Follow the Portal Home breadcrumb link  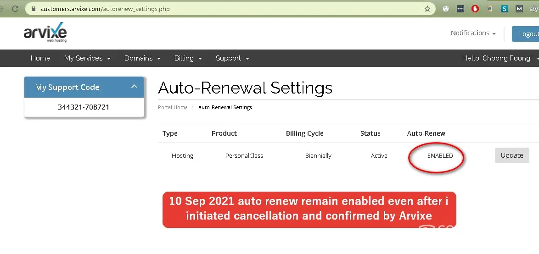tap(173, 107)
